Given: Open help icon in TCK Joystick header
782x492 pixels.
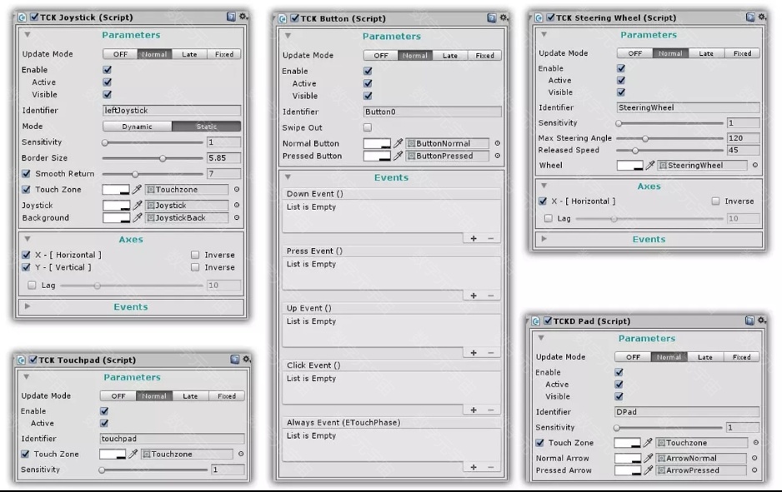Looking at the screenshot, I should [x=231, y=17].
